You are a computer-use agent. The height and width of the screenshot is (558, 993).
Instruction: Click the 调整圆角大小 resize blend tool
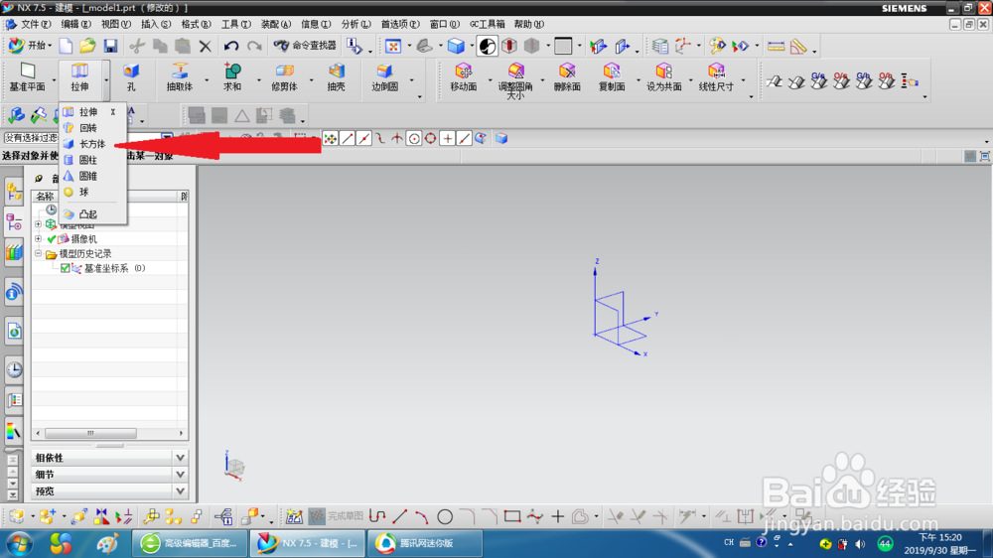point(514,80)
